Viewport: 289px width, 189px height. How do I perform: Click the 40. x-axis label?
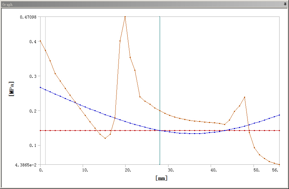(214, 170)
